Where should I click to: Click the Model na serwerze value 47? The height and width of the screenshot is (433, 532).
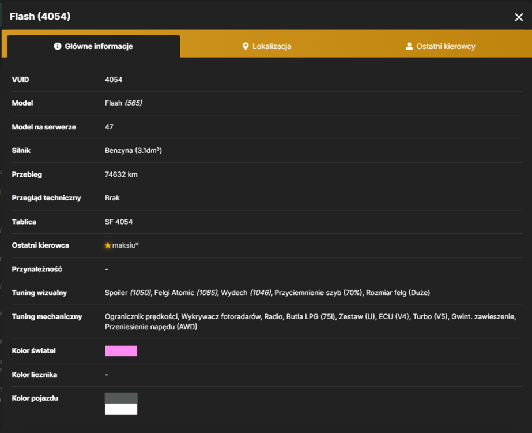[x=109, y=127]
